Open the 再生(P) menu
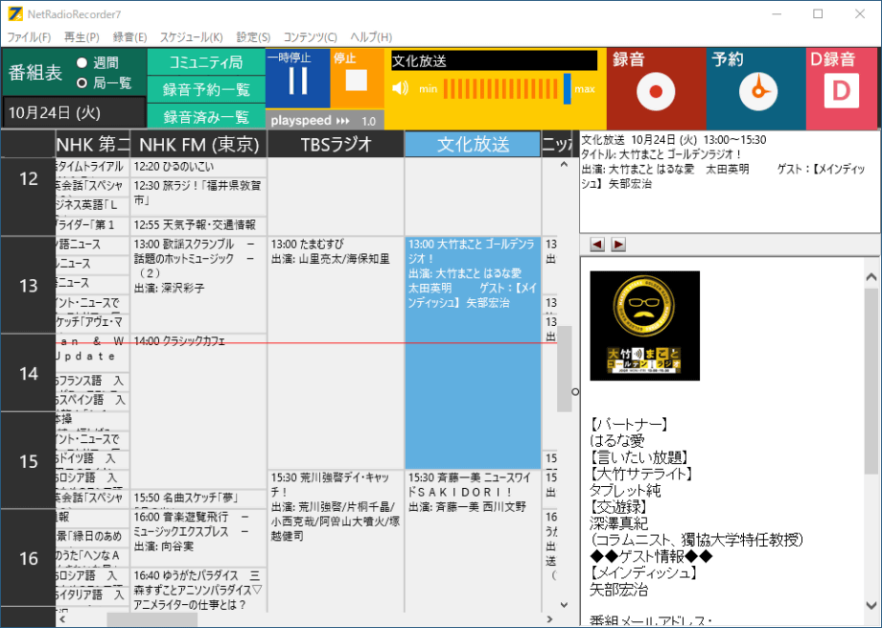This screenshot has width=882, height=628. [81, 37]
